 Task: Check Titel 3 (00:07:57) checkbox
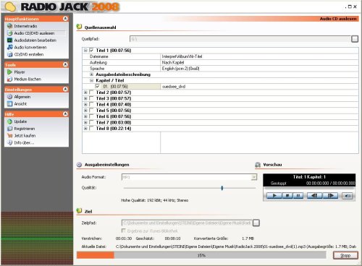(x=91, y=98)
